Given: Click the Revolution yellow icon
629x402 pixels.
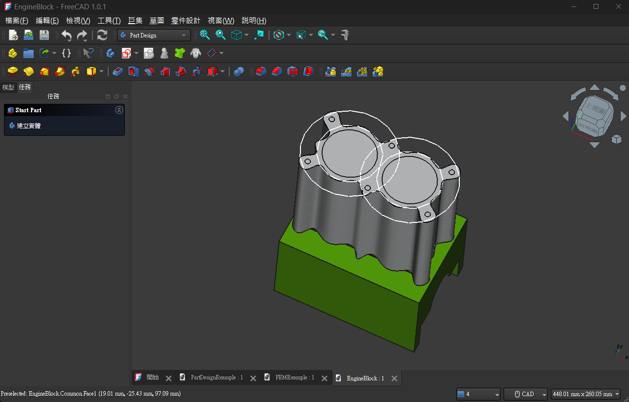Looking at the screenshot, I should click(29, 72).
